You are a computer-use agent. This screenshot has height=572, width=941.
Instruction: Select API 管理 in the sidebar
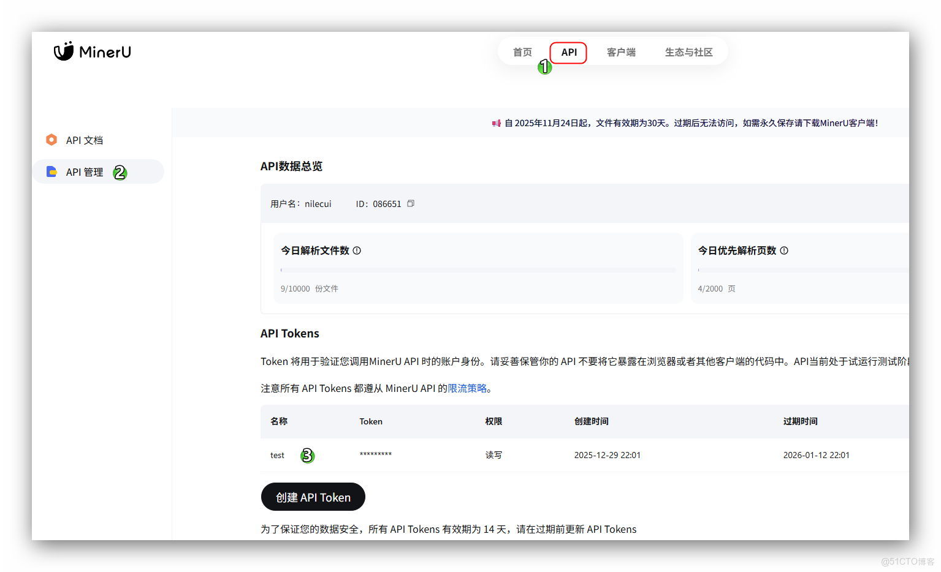click(98, 171)
